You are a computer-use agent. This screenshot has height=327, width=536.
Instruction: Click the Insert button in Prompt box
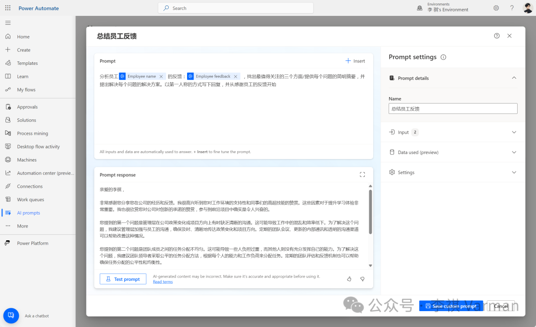tap(355, 61)
